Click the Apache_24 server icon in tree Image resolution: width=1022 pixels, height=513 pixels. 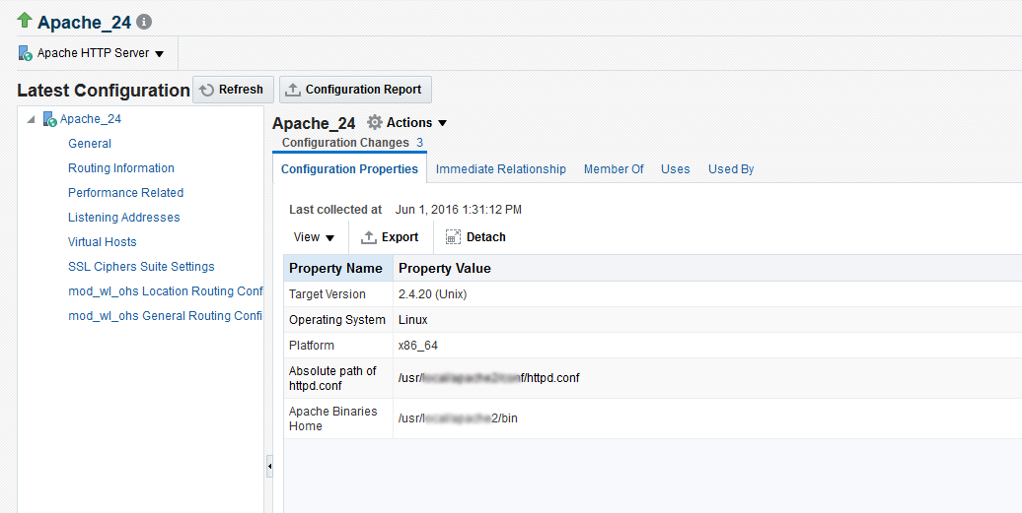pyautogui.click(x=49, y=120)
